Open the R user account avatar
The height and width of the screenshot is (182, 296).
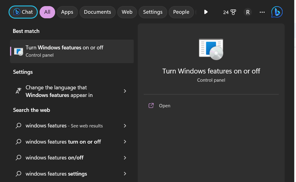point(248,12)
